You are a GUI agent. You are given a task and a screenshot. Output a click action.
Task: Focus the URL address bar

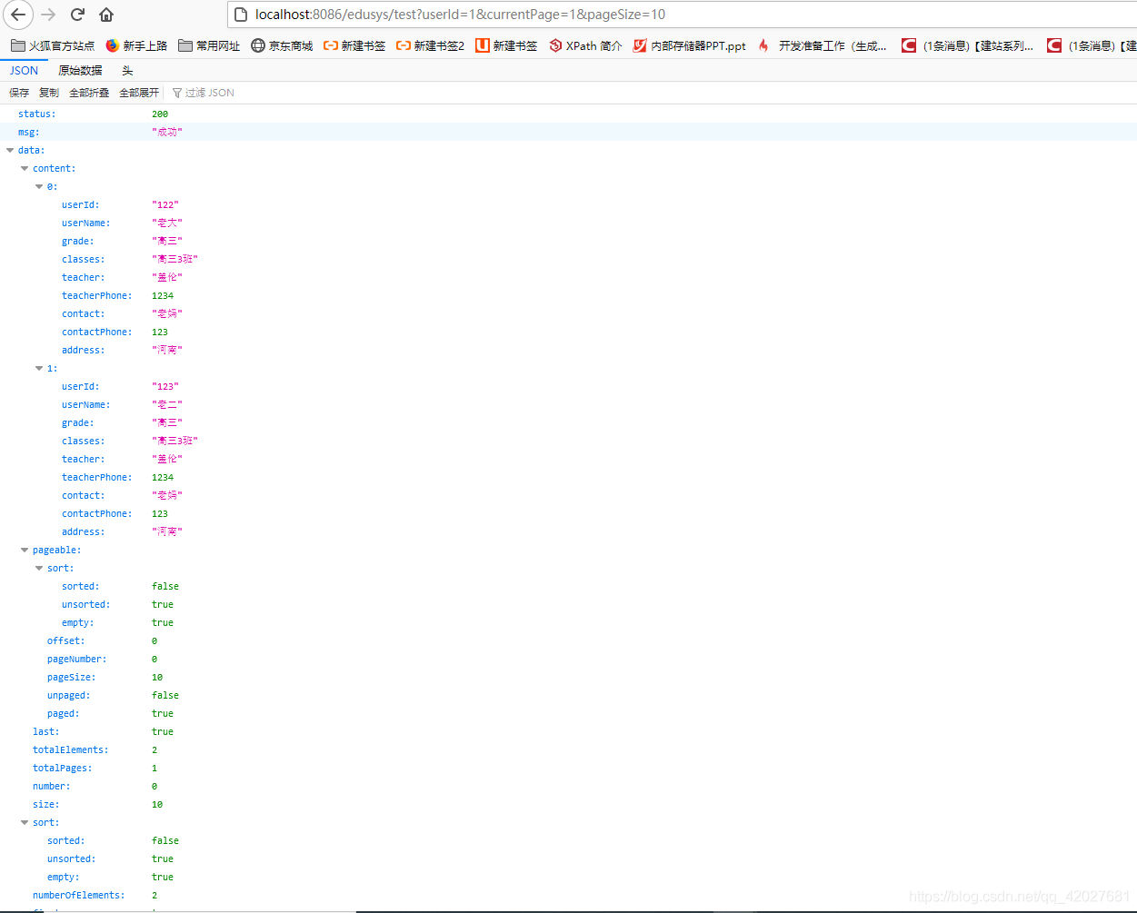click(682, 15)
